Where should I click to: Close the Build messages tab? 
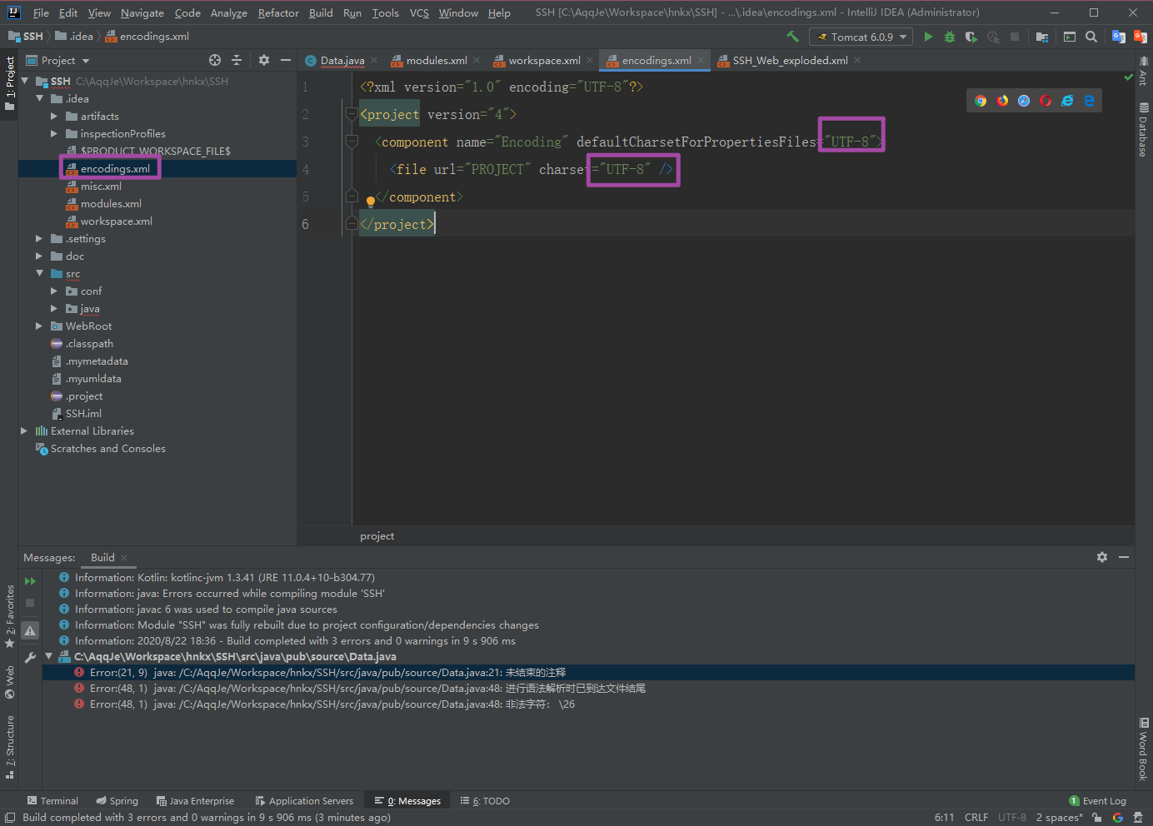click(124, 558)
